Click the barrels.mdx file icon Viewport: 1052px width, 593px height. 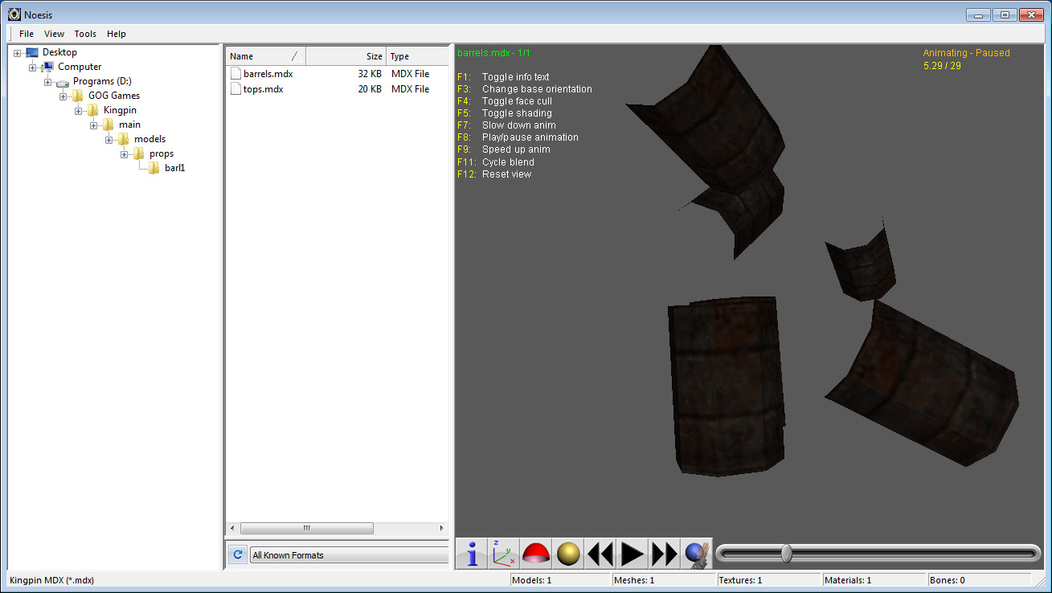coord(235,73)
